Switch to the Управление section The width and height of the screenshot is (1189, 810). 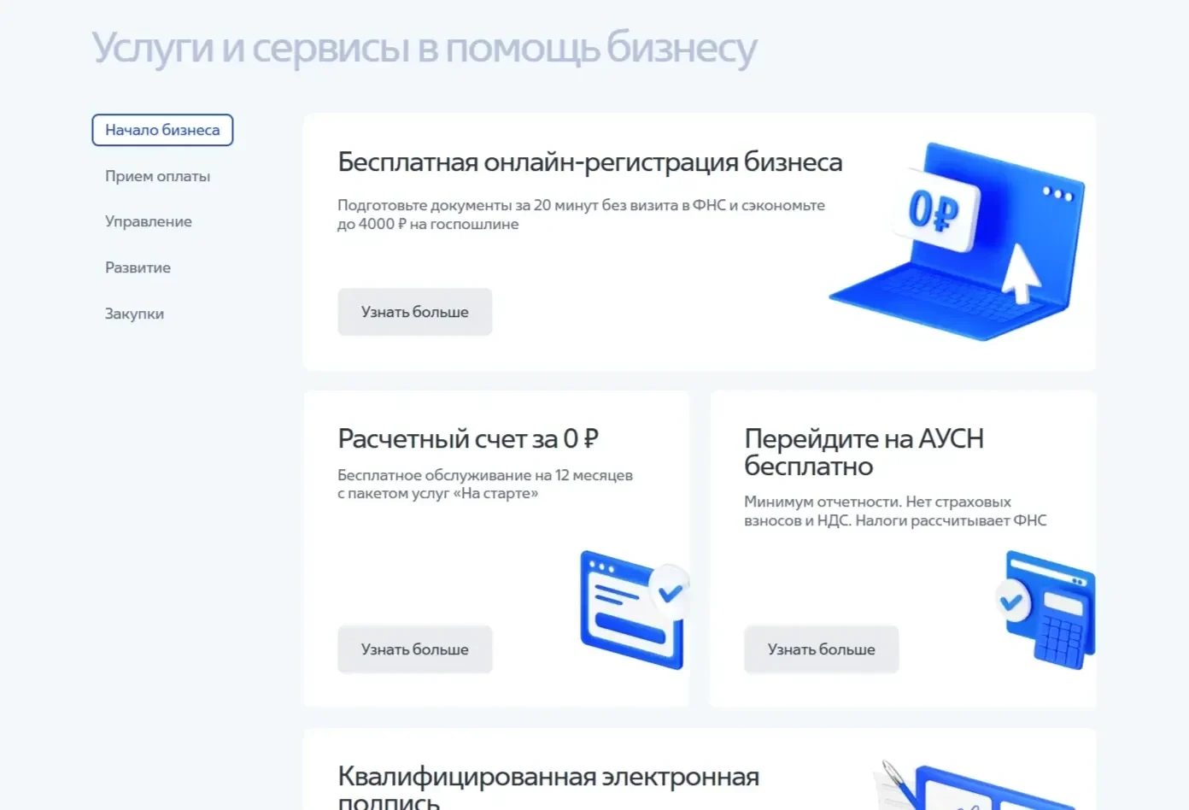pos(148,221)
